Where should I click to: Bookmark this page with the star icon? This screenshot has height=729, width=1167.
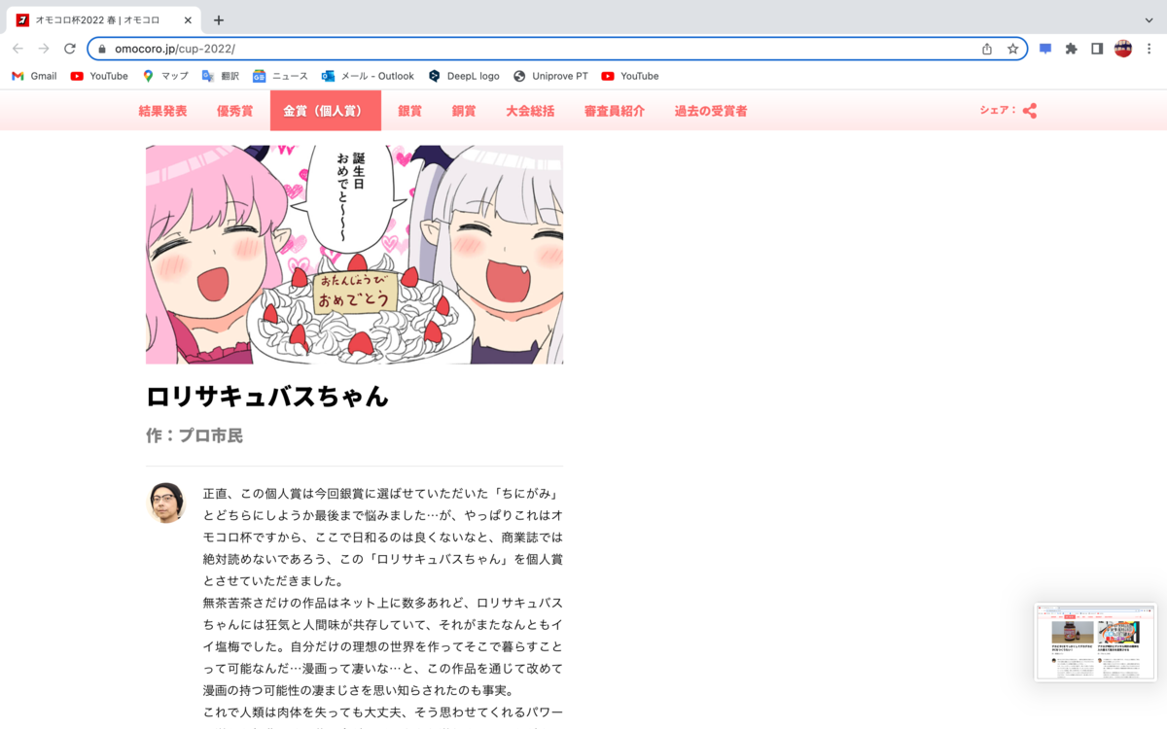[x=1012, y=49]
